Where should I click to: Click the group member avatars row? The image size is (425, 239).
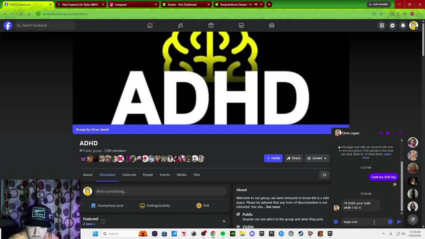coord(142,159)
